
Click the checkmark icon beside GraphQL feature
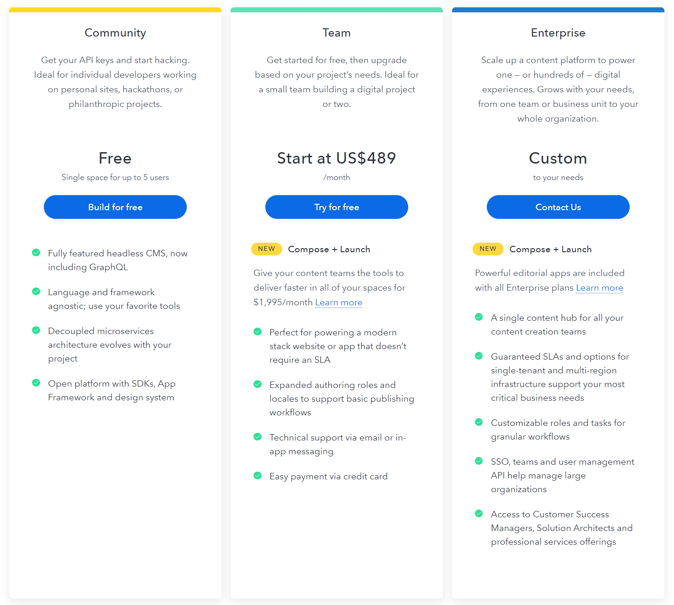click(x=37, y=252)
